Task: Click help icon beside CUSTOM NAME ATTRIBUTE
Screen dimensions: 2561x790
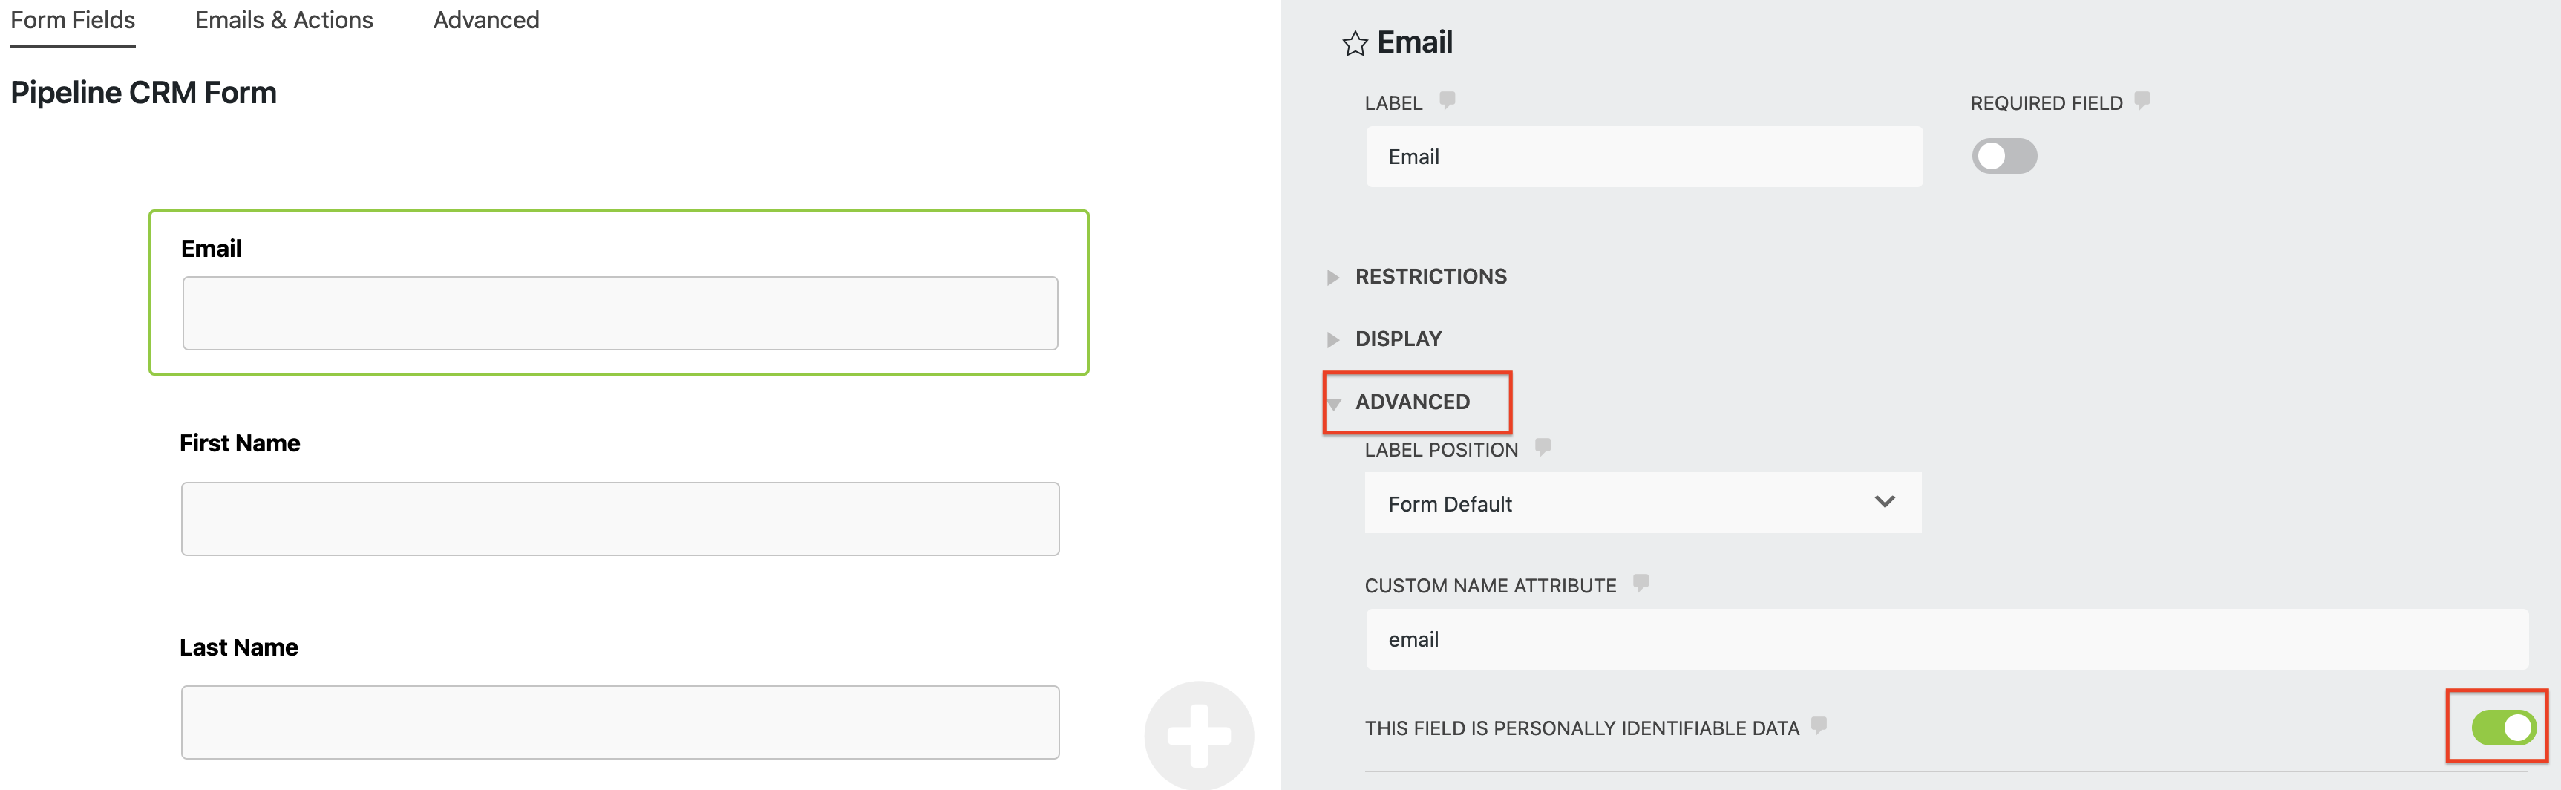Action: pyautogui.click(x=1641, y=583)
